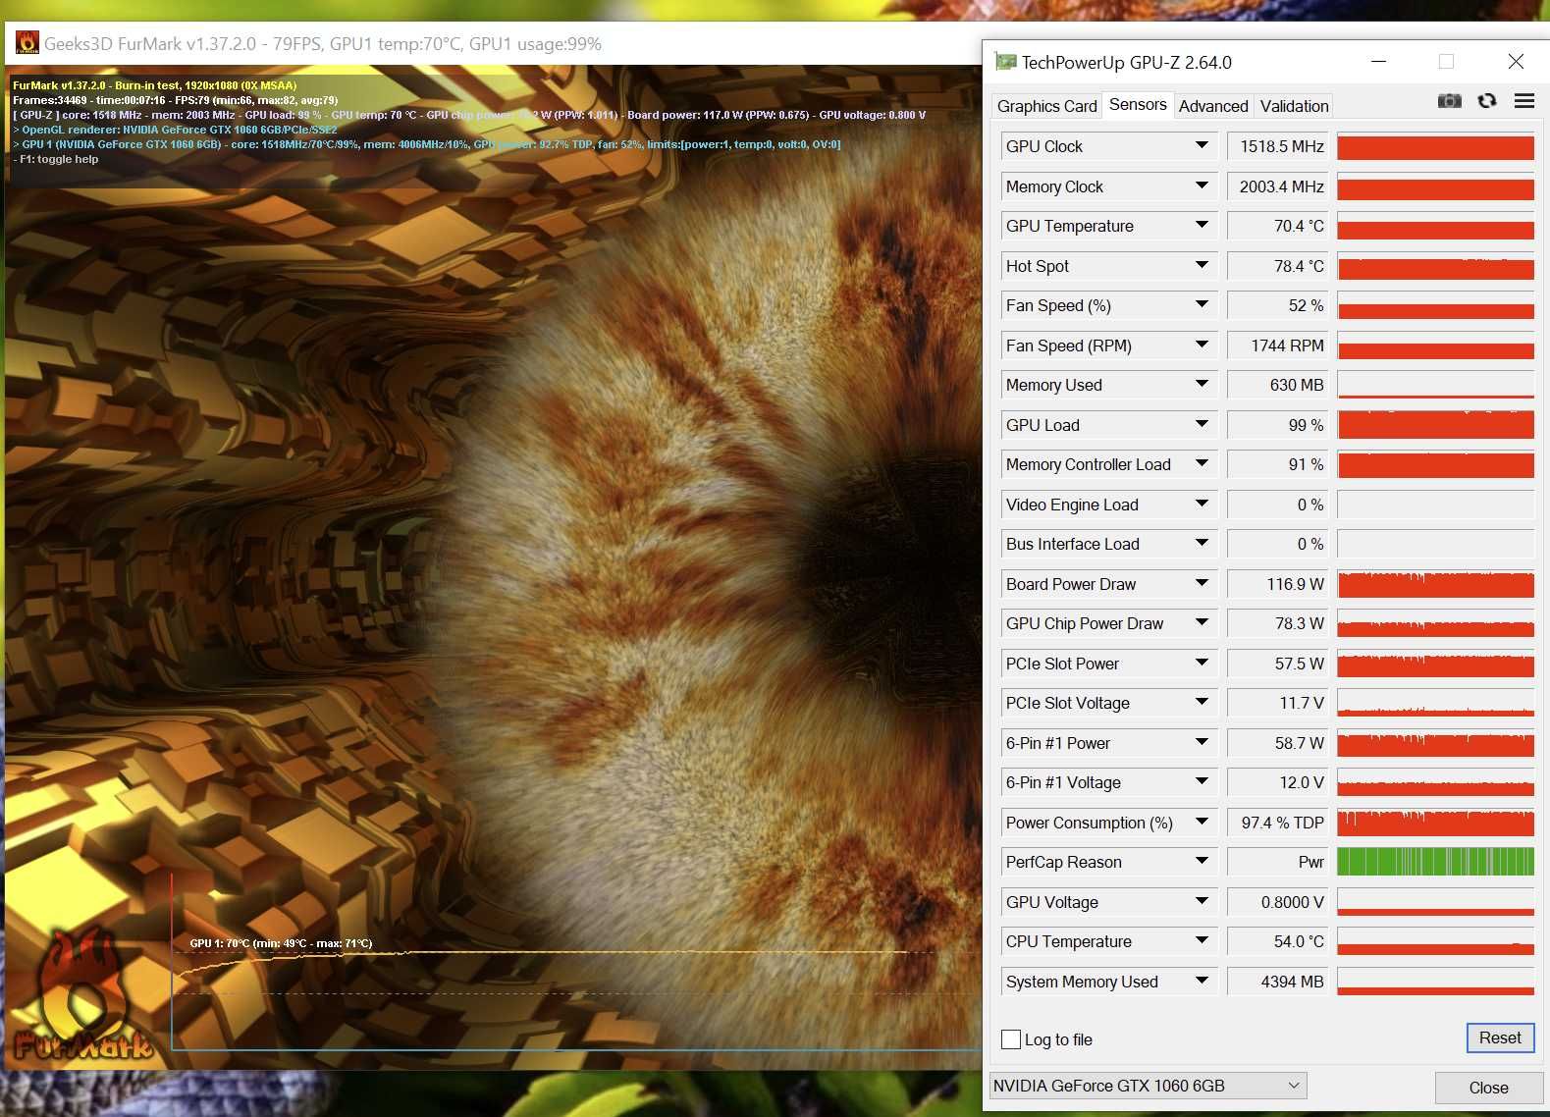The height and width of the screenshot is (1117, 1550).
Task: Go to the Validation tab
Action: point(1294,106)
